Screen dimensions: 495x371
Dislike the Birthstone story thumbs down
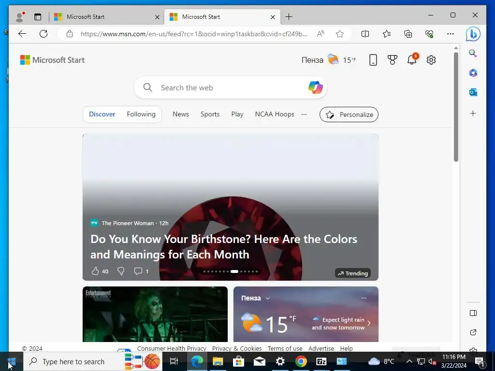[121, 271]
